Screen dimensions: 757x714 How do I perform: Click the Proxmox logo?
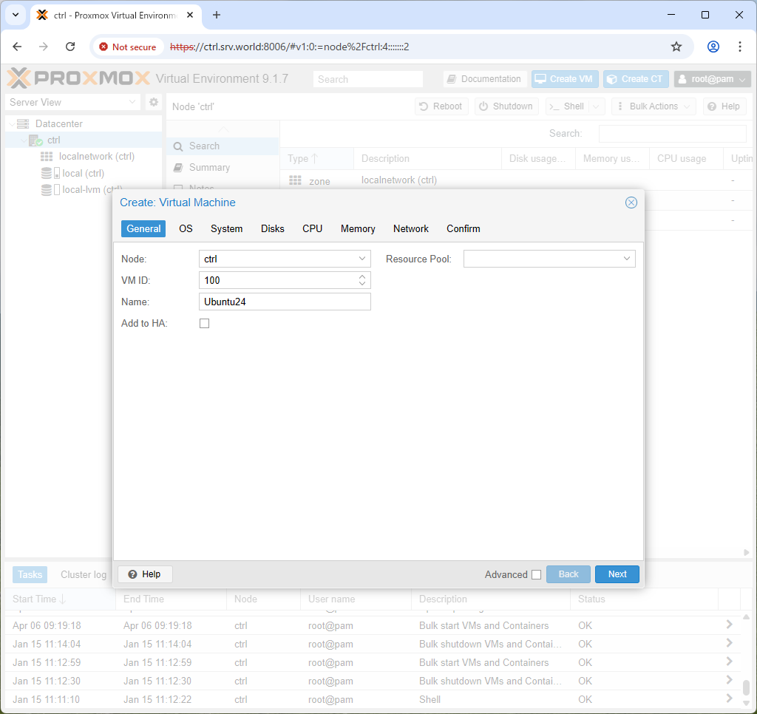pos(78,78)
